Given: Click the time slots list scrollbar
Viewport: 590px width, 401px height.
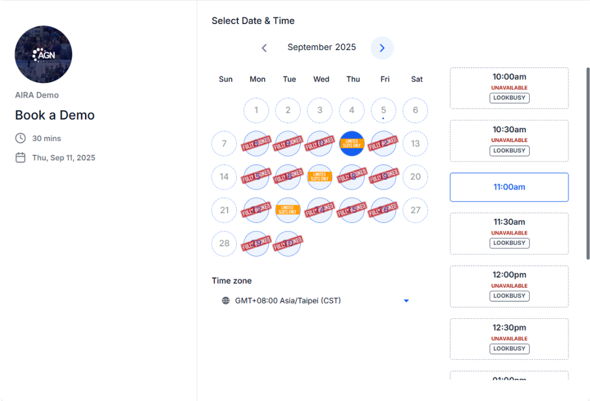Looking at the screenshot, I should click(588, 164).
